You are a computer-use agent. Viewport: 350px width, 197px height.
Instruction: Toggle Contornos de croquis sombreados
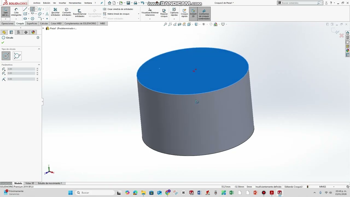click(204, 14)
